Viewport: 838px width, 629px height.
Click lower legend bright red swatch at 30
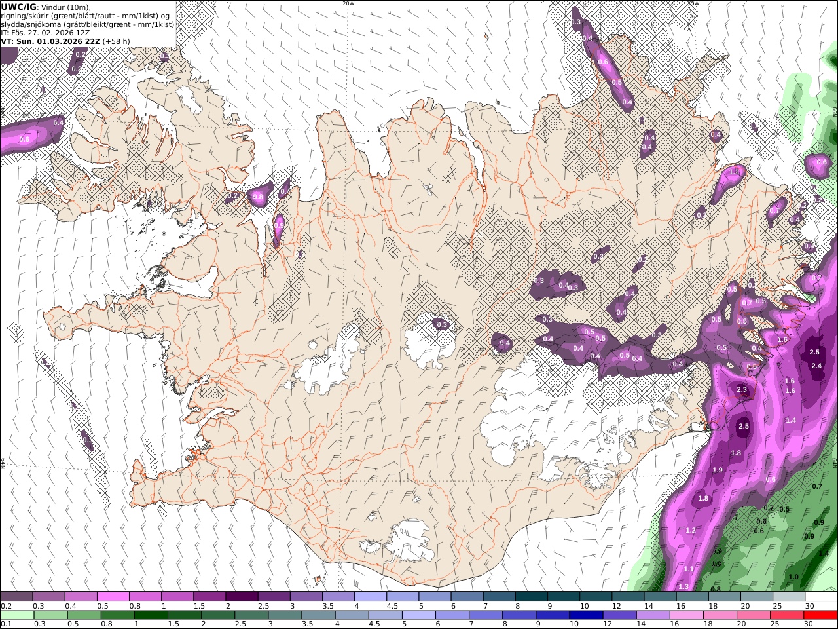tap(820, 615)
